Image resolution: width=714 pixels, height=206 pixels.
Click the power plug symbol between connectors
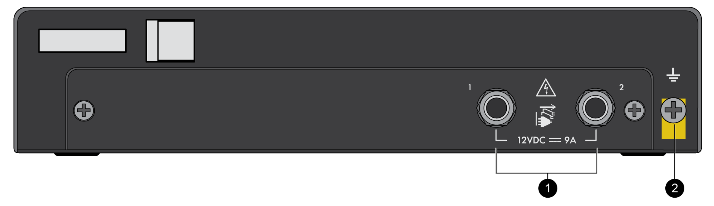point(545,116)
